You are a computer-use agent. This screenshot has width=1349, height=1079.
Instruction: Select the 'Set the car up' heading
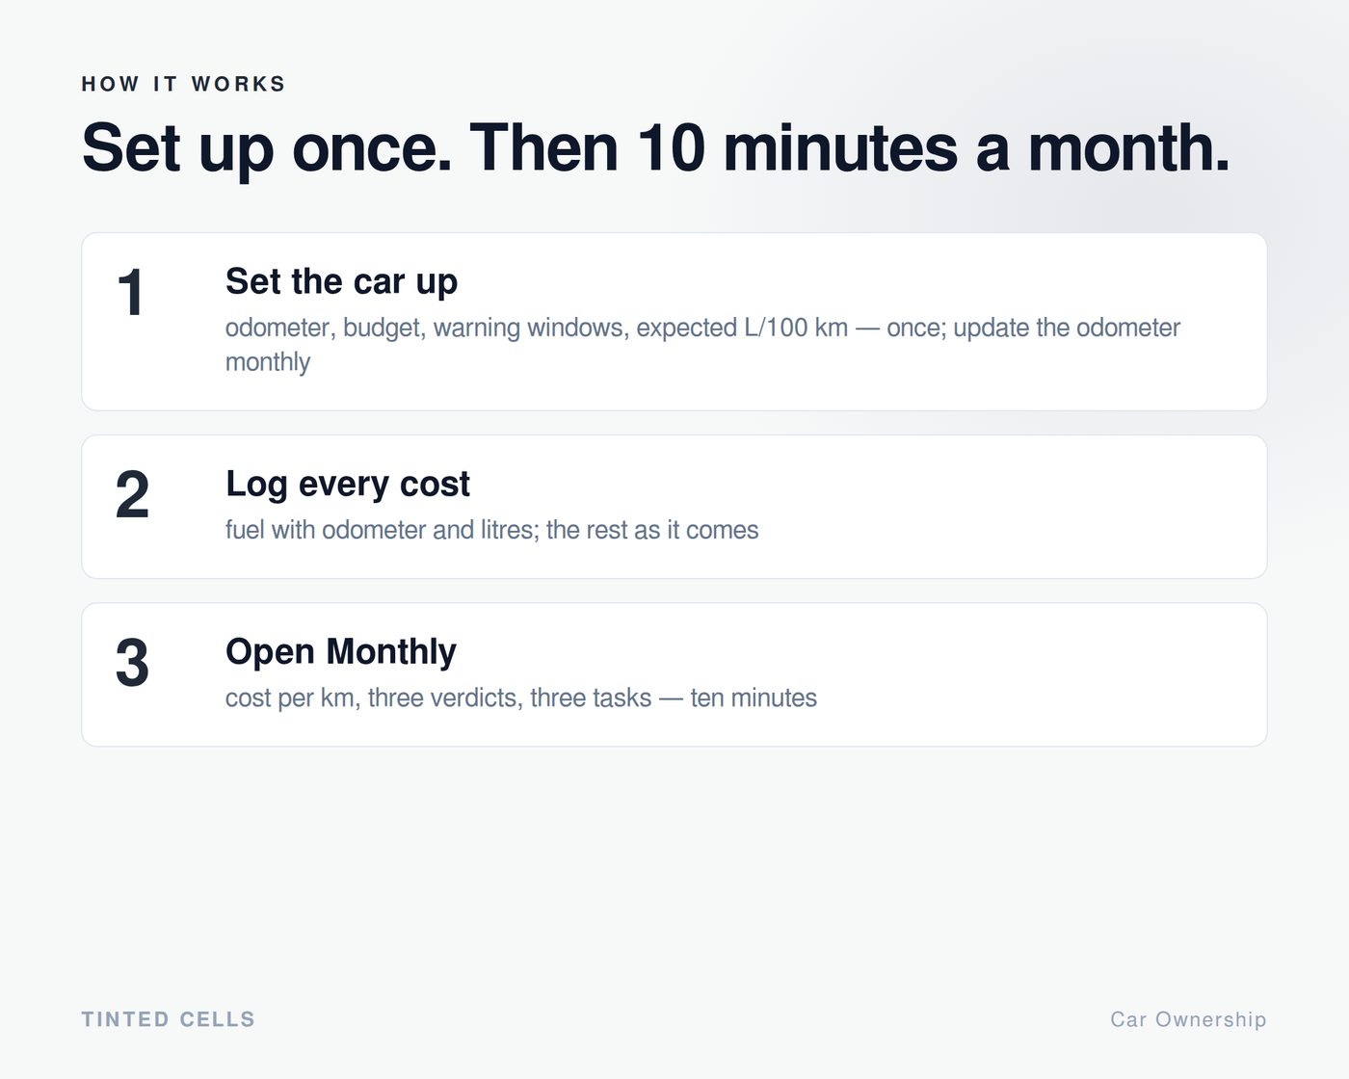click(x=341, y=281)
